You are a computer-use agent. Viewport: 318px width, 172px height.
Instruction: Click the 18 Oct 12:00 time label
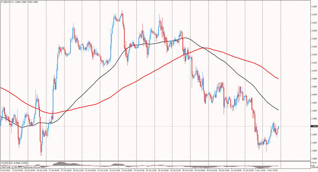[78, 171]
